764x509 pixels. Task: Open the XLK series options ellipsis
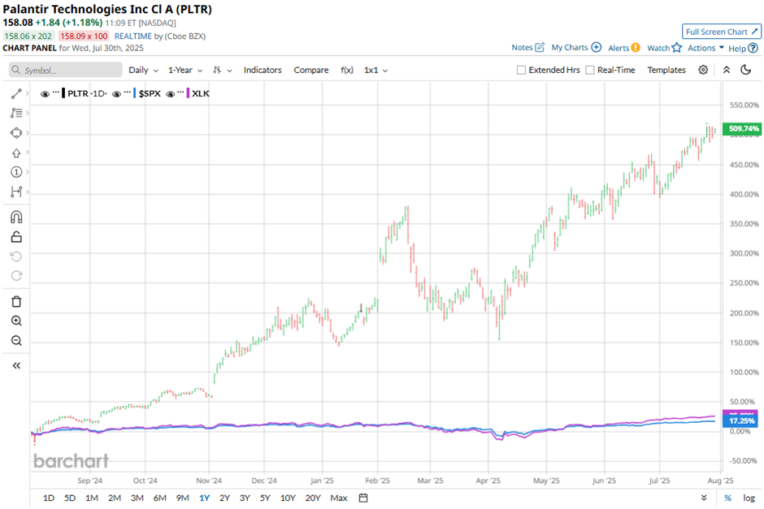point(180,92)
